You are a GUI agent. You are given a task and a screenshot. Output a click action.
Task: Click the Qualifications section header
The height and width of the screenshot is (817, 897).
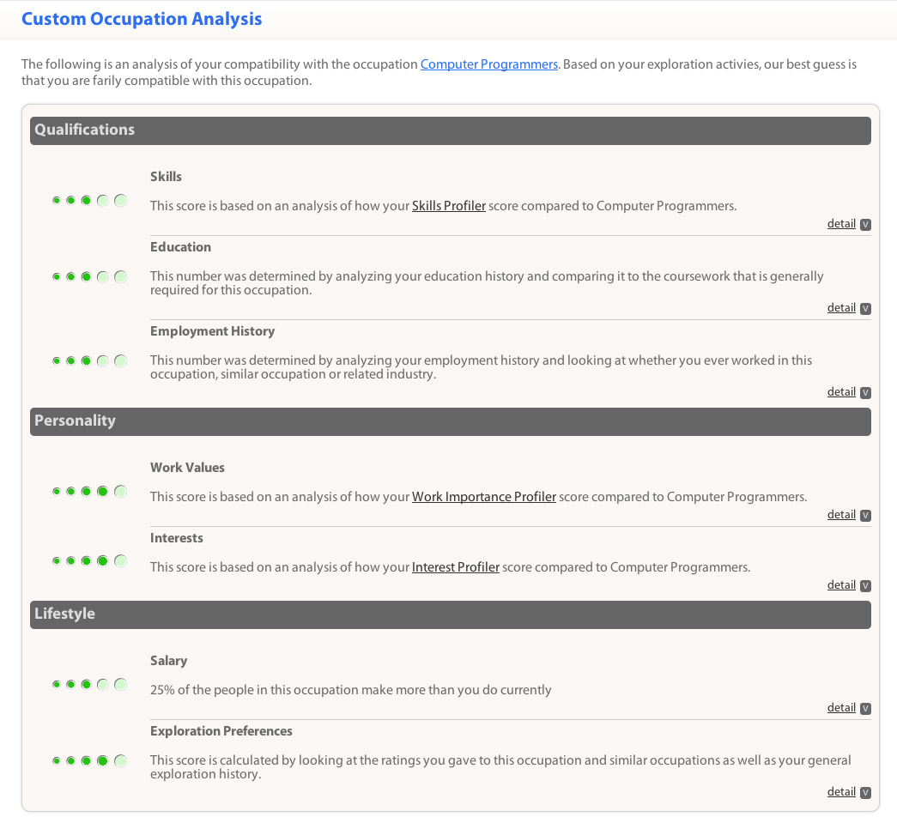pyautogui.click(x=83, y=130)
